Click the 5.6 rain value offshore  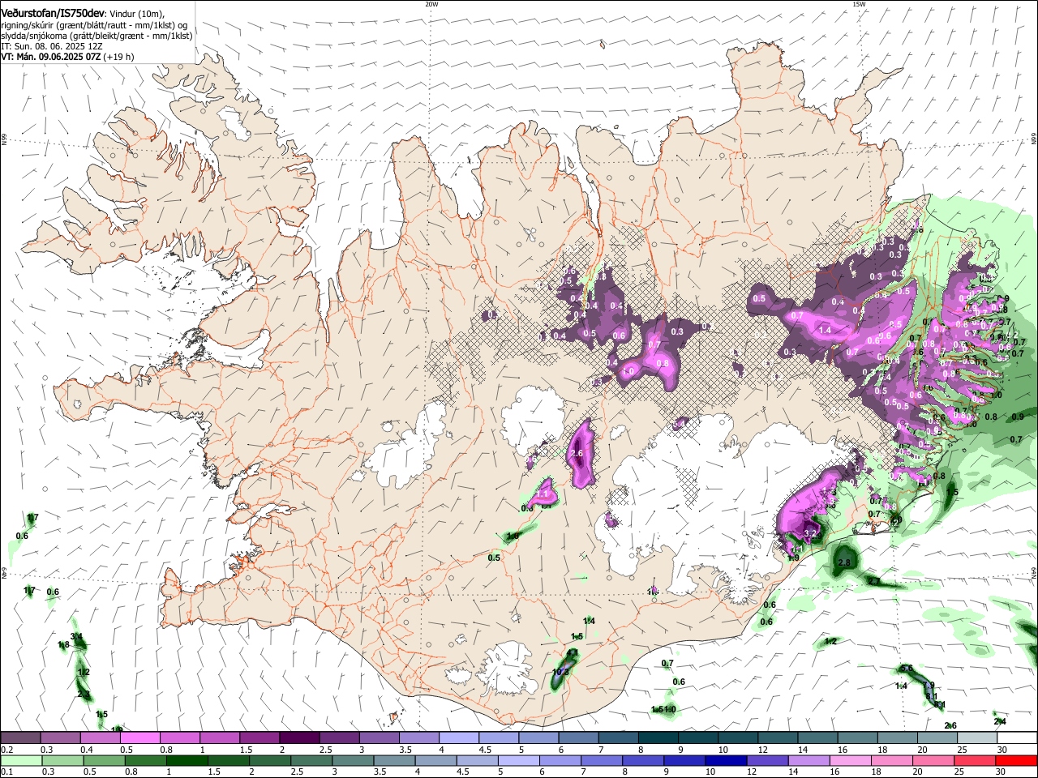[907, 669]
